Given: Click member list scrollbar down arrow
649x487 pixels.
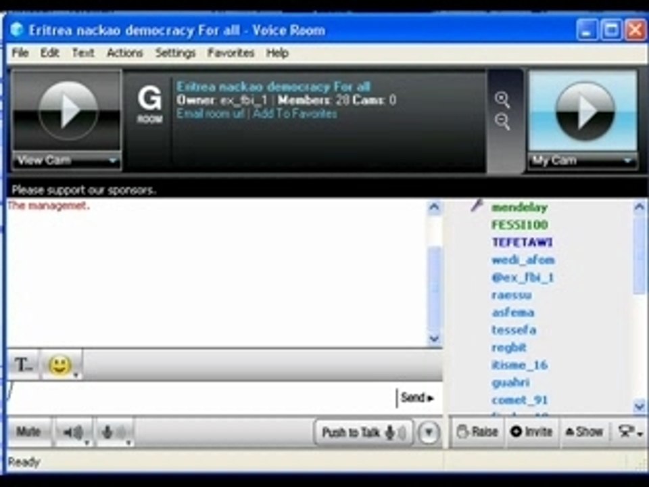Looking at the screenshot, I should tap(640, 405).
